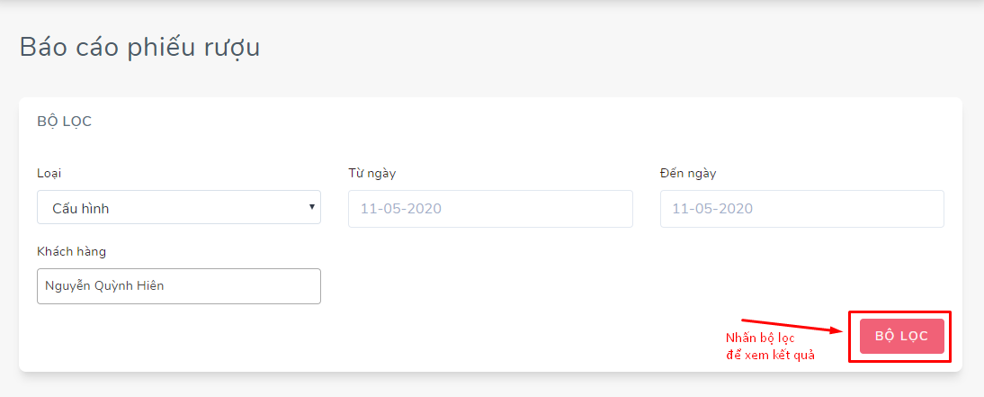Screen dimensions: 984x397
Task: Click the red arrow pointing at BỘ LỌC
Action: pos(792,325)
